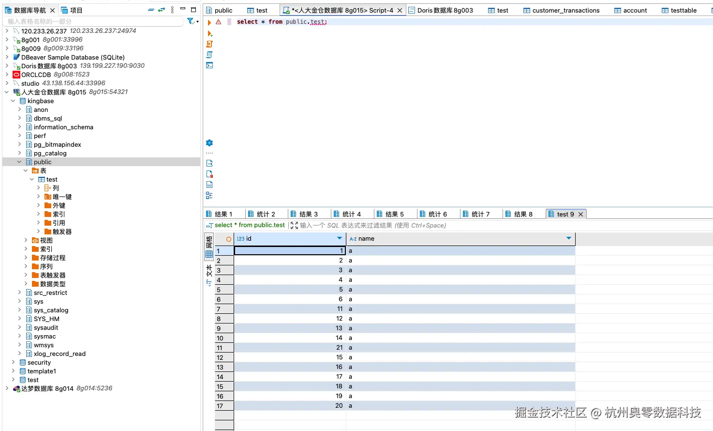Expand the sys_catalog schema

19,310
